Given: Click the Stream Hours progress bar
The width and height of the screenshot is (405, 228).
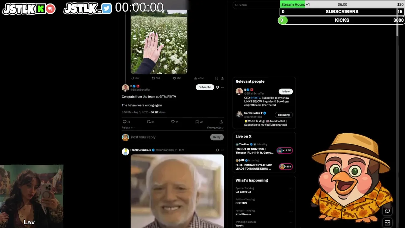Looking at the screenshot, I should click(x=342, y=4).
